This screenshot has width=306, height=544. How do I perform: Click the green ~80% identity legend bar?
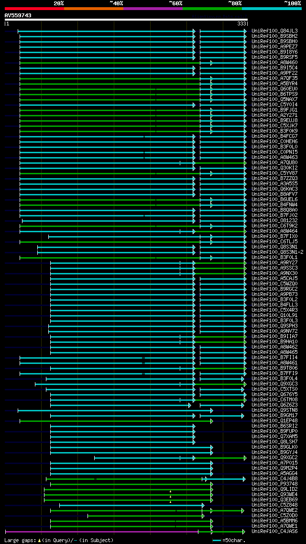(212, 8)
